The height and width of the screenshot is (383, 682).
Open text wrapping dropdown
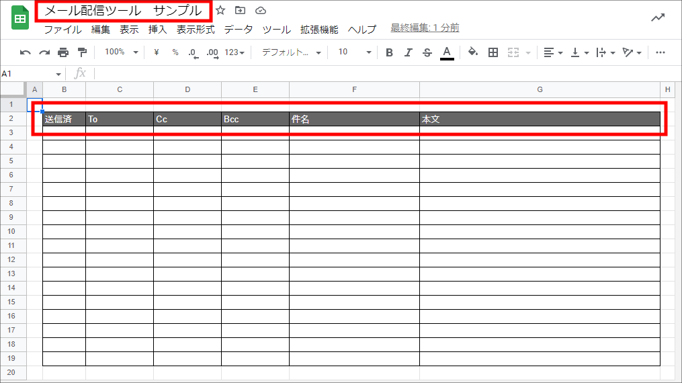click(x=605, y=52)
